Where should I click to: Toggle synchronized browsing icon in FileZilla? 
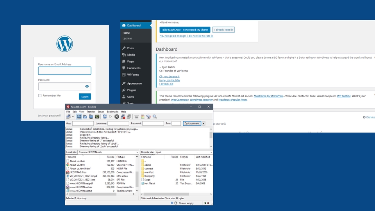(x=148, y=116)
